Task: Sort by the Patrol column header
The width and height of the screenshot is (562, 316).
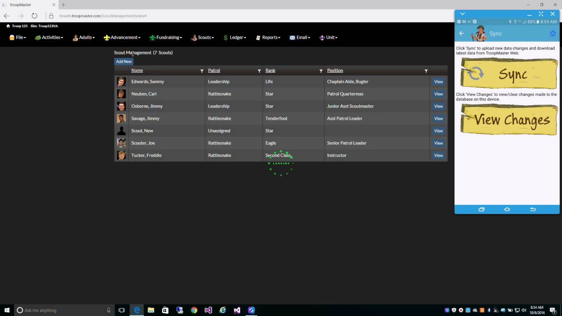Action: pyautogui.click(x=214, y=71)
